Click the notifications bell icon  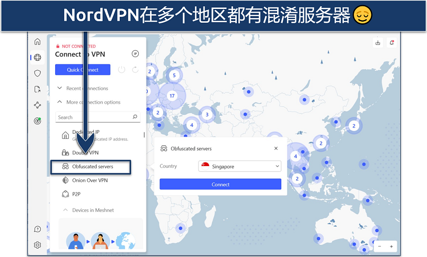392,43
